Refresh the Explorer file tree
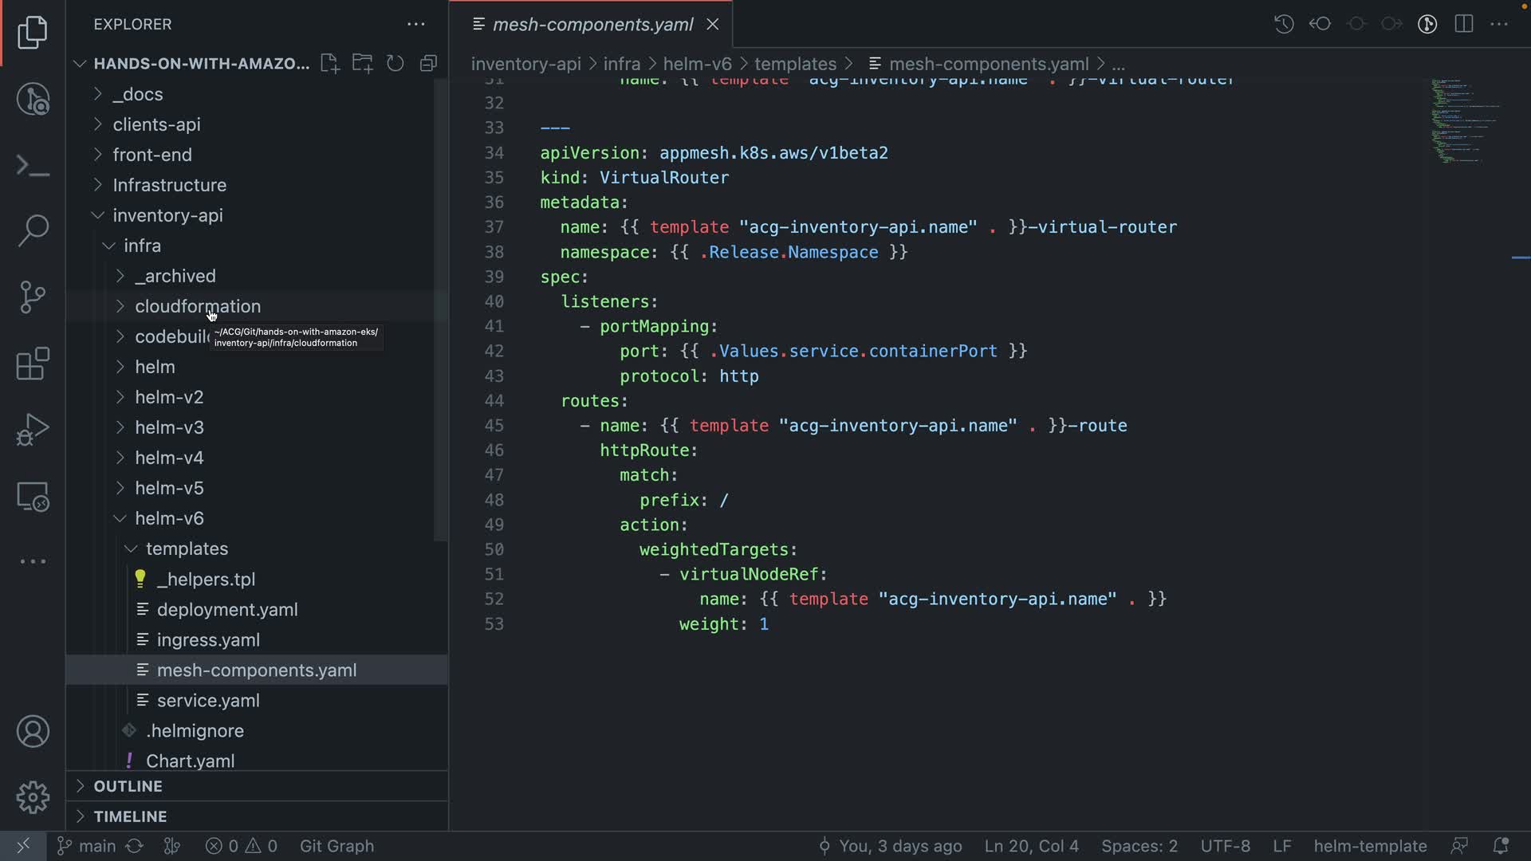 [396, 64]
